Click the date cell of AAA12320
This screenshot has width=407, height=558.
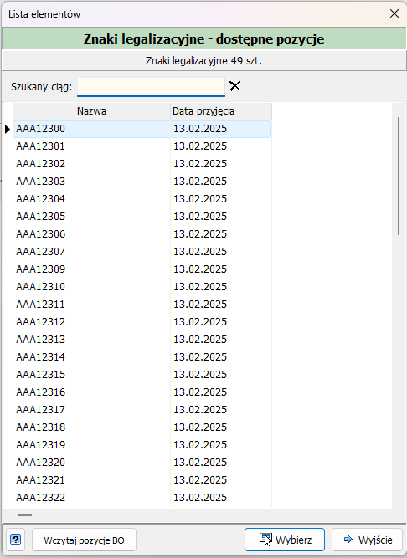[x=221, y=463]
